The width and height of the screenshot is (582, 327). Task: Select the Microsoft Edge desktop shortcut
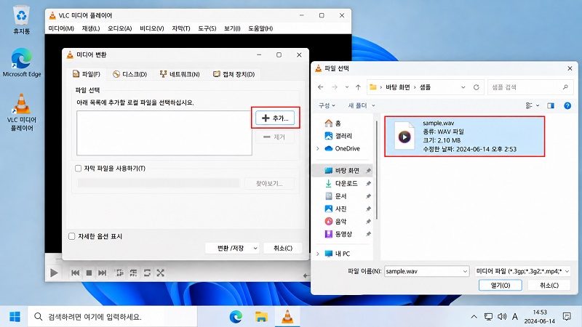tap(22, 62)
